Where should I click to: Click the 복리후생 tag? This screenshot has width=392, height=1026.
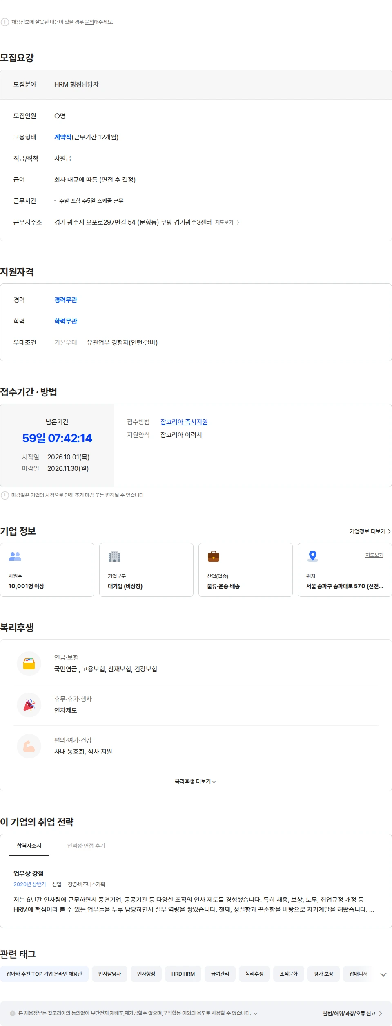pos(254,974)
